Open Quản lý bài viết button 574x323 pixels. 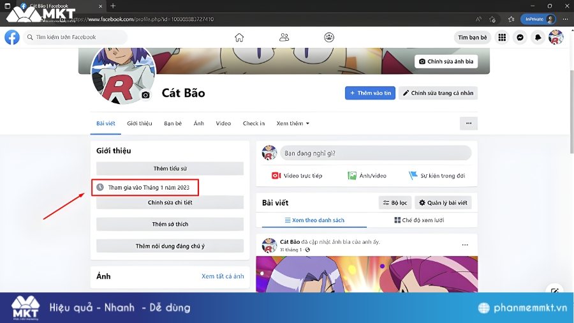click(443, 202)
